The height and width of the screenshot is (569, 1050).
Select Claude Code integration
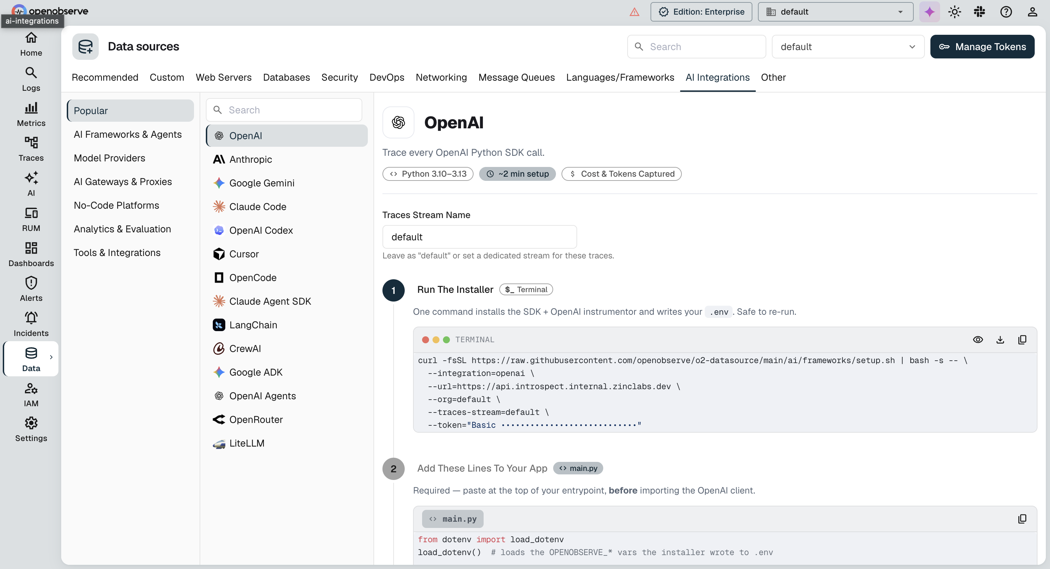[286, 206]
